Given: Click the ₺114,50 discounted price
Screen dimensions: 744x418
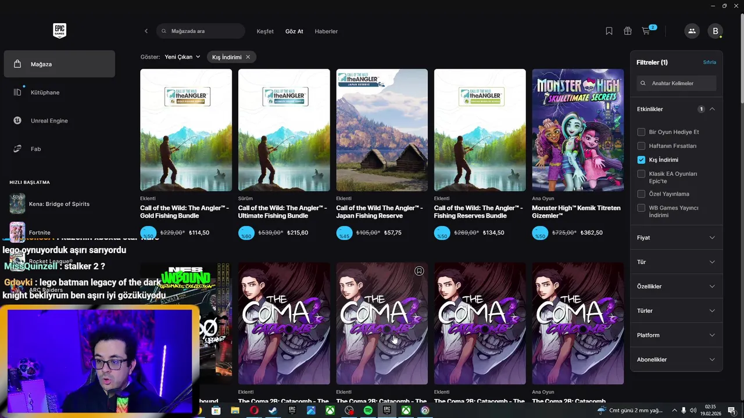Looking at the screenshot, I should pos(199,233).
